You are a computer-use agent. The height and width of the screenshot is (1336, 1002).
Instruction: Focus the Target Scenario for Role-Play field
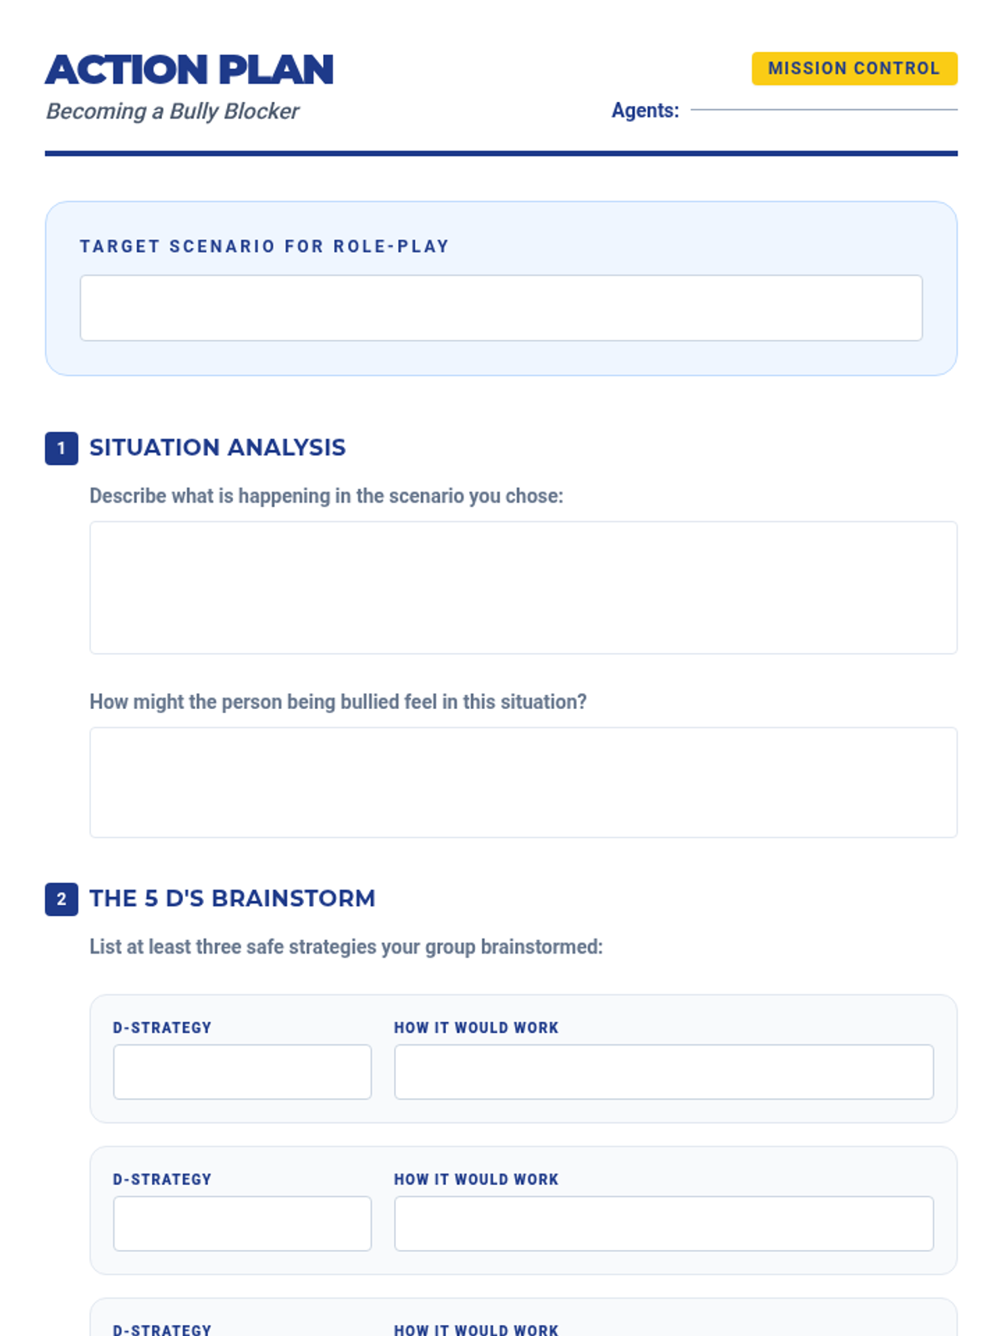pyautogui.click(x=501, y=308)
